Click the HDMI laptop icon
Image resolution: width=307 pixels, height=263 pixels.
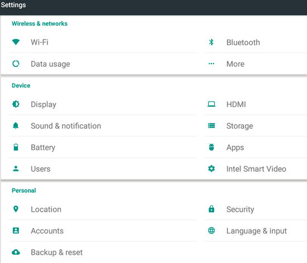pos(211,104)
